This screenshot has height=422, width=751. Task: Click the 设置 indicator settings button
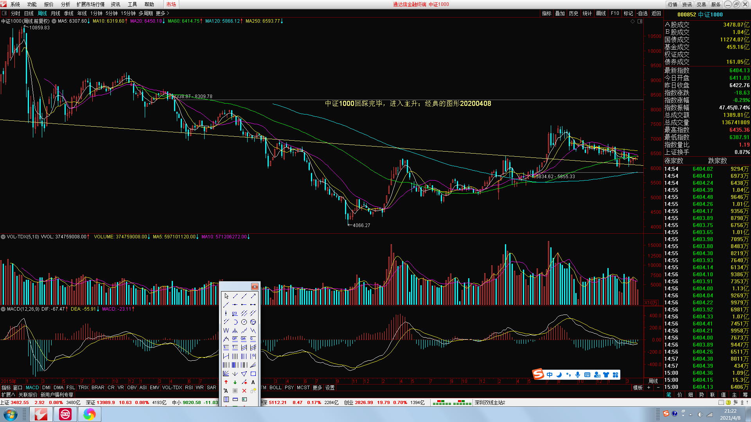click(330, 388)
